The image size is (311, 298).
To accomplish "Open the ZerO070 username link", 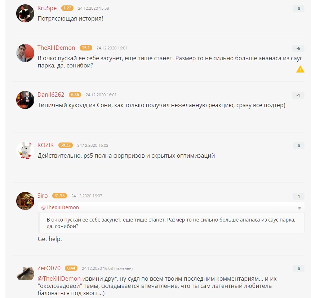I will [49, 268].
